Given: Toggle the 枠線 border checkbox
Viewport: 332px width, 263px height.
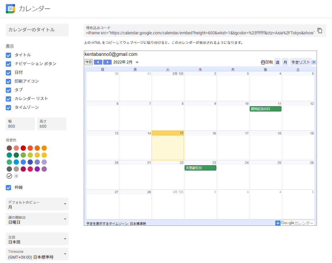Looking at the screenshot, I should (x=8, y=188).
